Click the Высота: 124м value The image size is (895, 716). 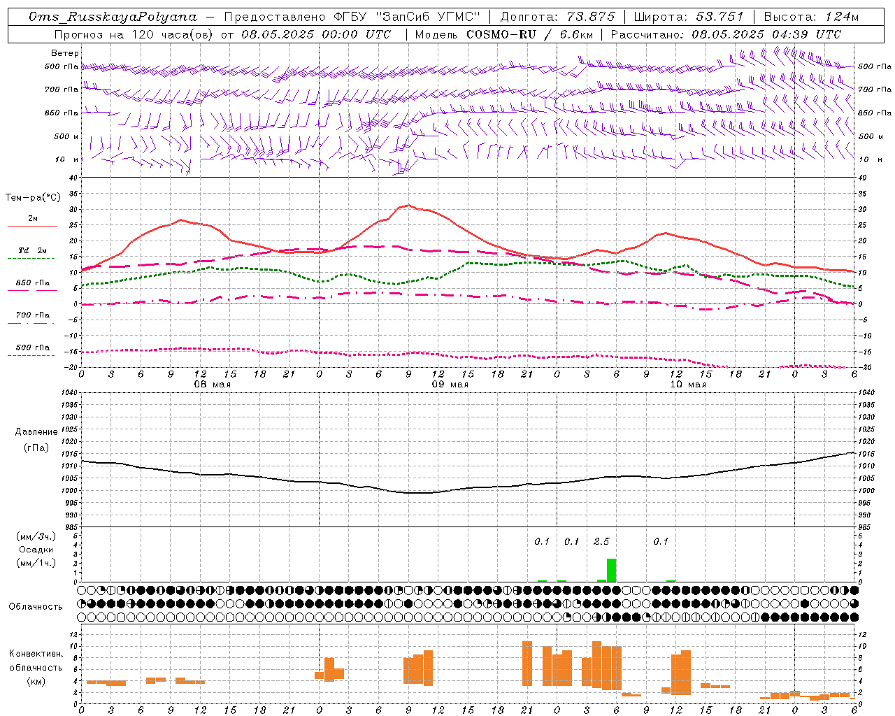(811, 17)
